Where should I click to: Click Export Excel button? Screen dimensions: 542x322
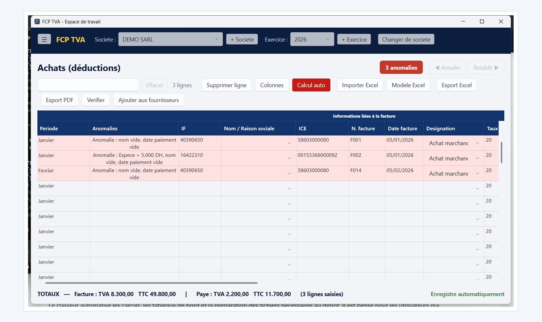456,85
